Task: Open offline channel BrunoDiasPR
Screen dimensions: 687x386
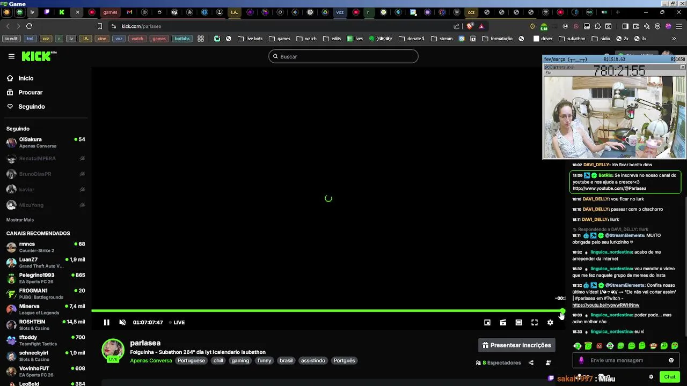Action: pyautogui.click(x=46, y=174)
